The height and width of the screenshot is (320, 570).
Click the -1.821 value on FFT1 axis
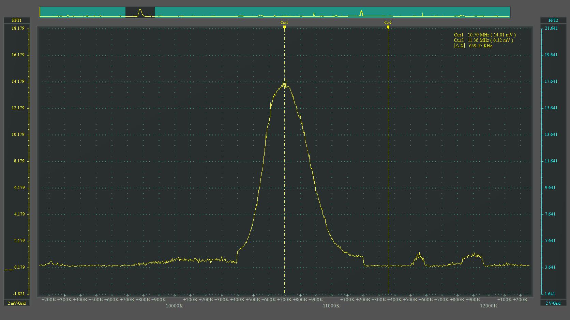pos(19,294)
